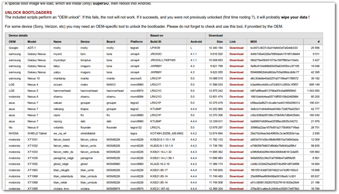The width and height of the screenshot is (339, 194).
Task: Download the ADT-1 molly image
Action: coord(236,48)
